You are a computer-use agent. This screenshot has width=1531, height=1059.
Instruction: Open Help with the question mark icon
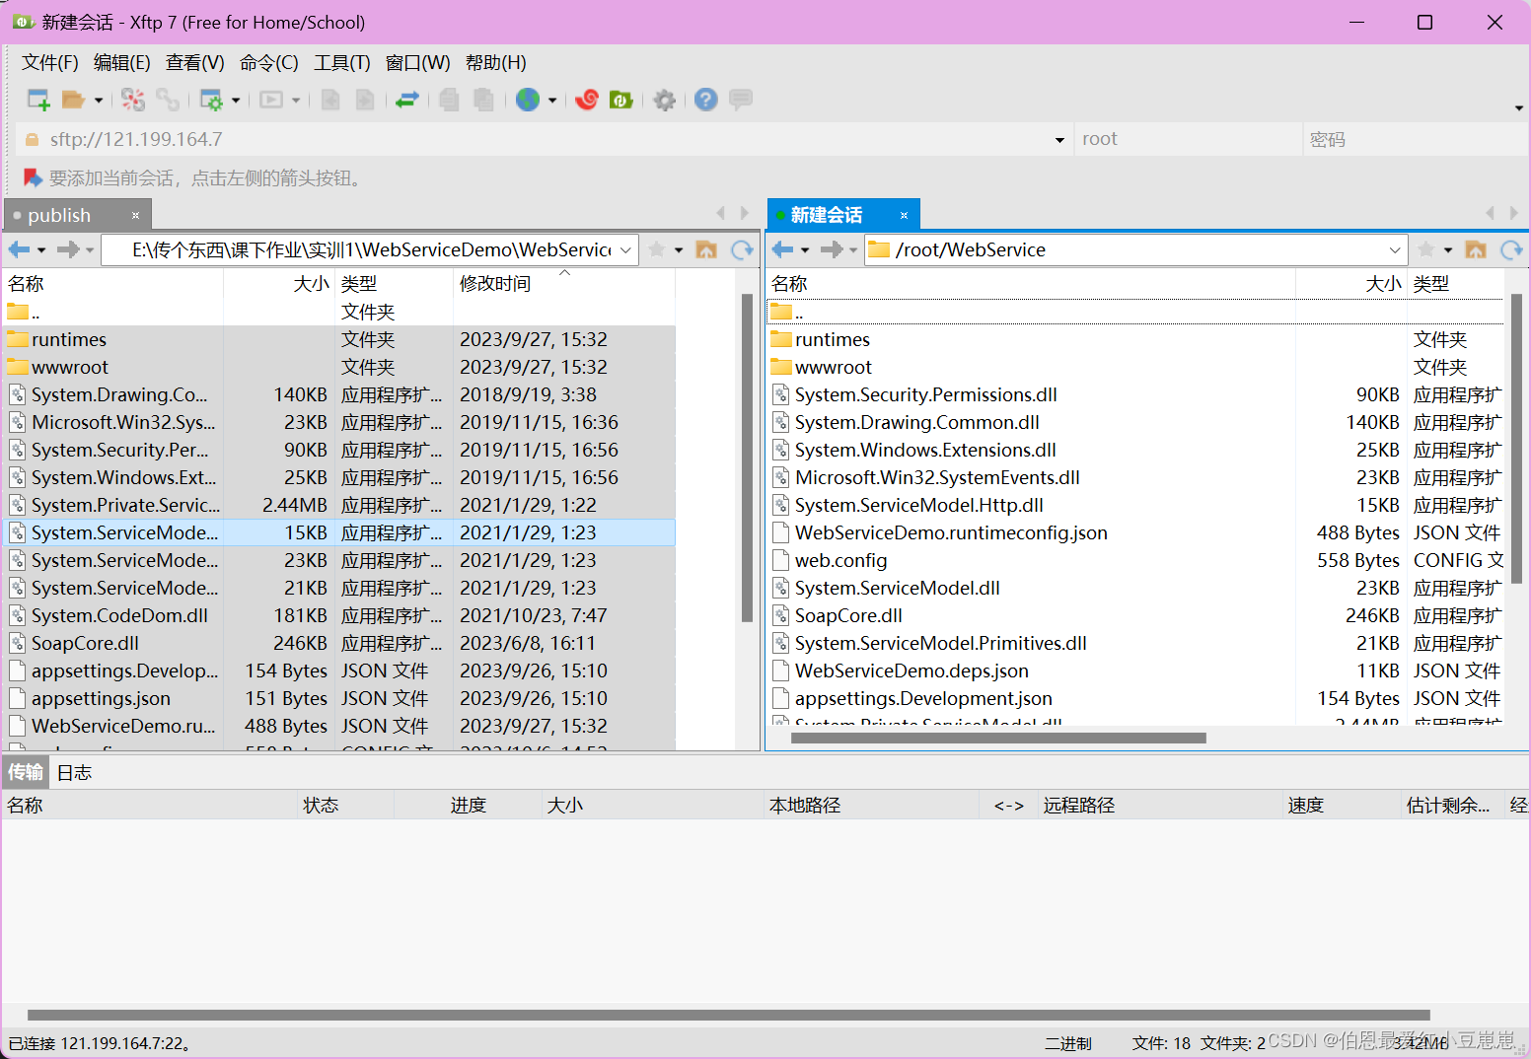pyautogui.click(x=705, y=100)
